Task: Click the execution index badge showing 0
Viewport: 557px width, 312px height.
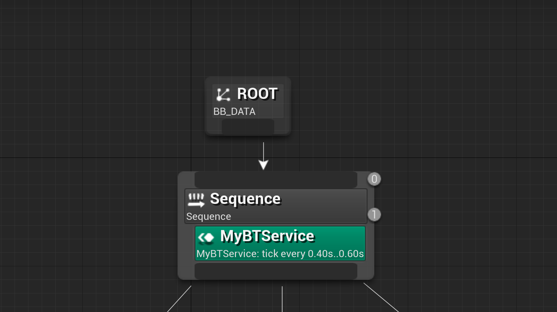Action: [374, 179]
